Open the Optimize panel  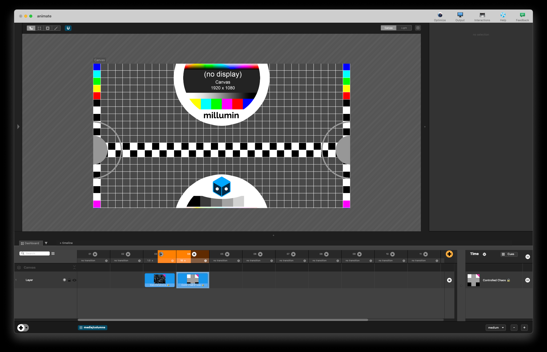[x=440, y=17]
